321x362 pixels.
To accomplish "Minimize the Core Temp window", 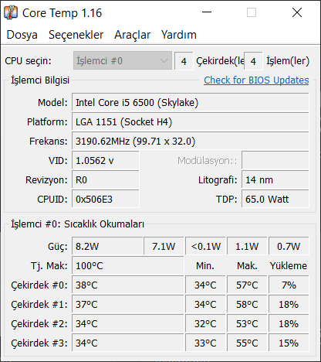I will [207, 12].
